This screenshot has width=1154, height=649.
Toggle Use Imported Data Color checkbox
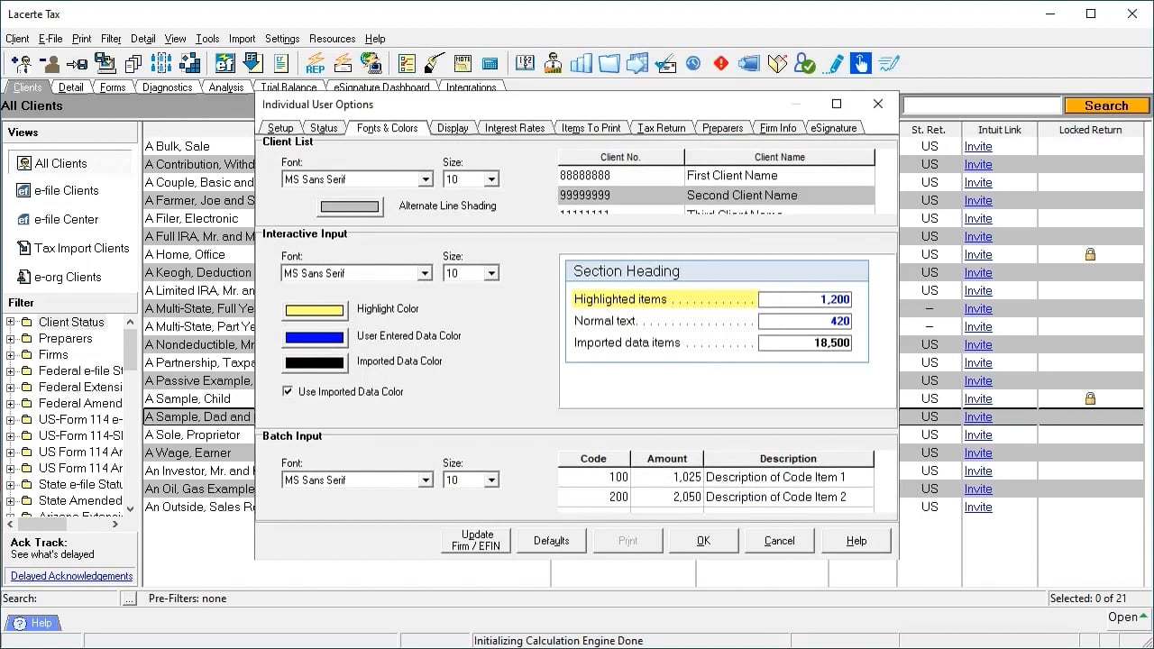[x=288, y=391]
